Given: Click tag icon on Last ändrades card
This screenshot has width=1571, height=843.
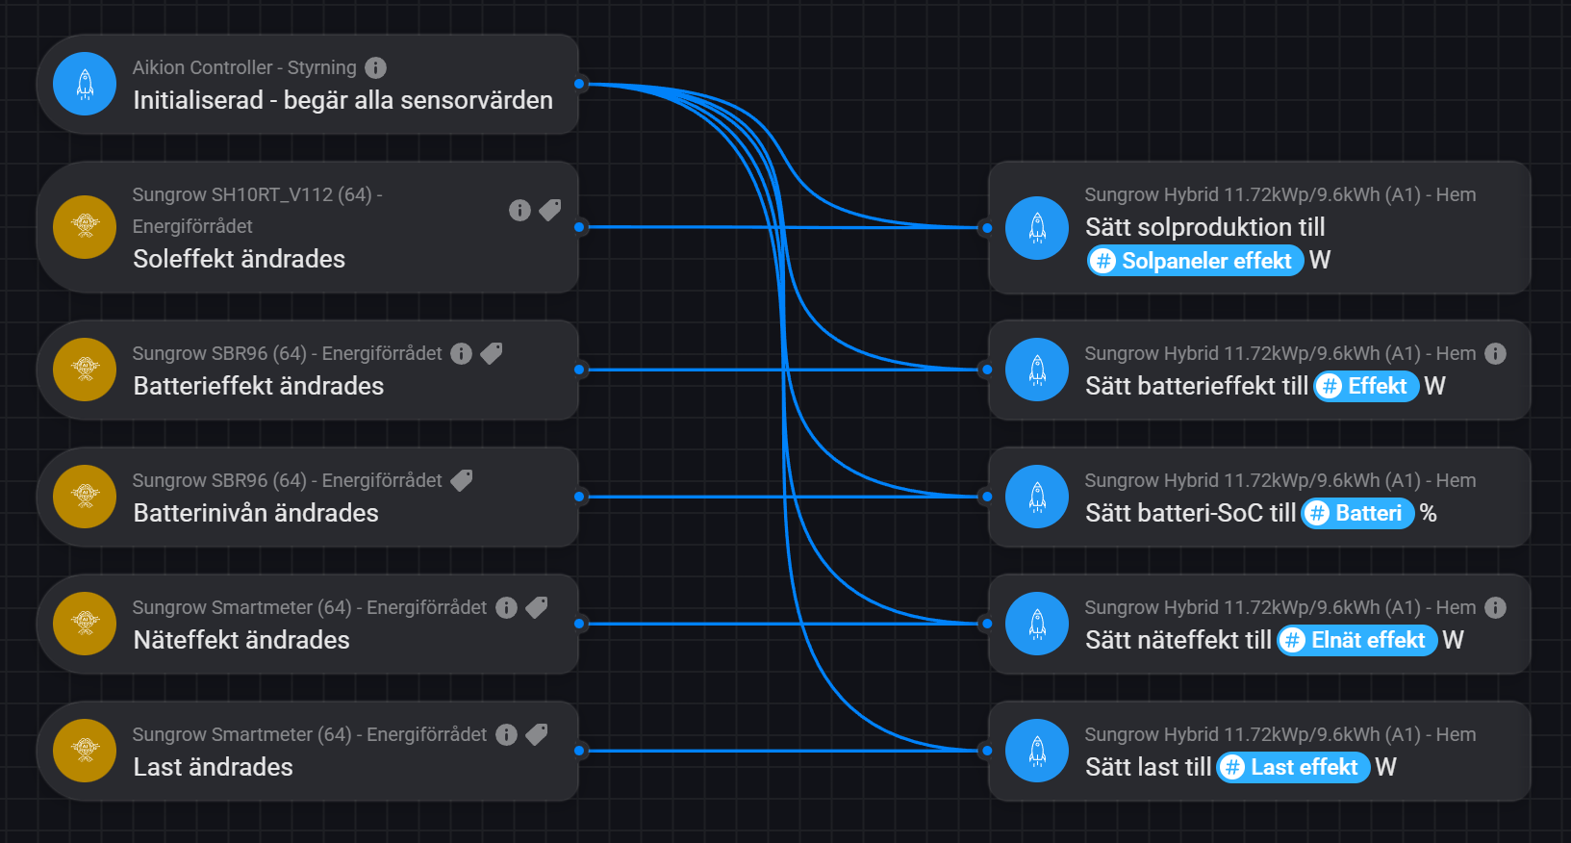Looking at the screenshot, I should tap(537, 734).
